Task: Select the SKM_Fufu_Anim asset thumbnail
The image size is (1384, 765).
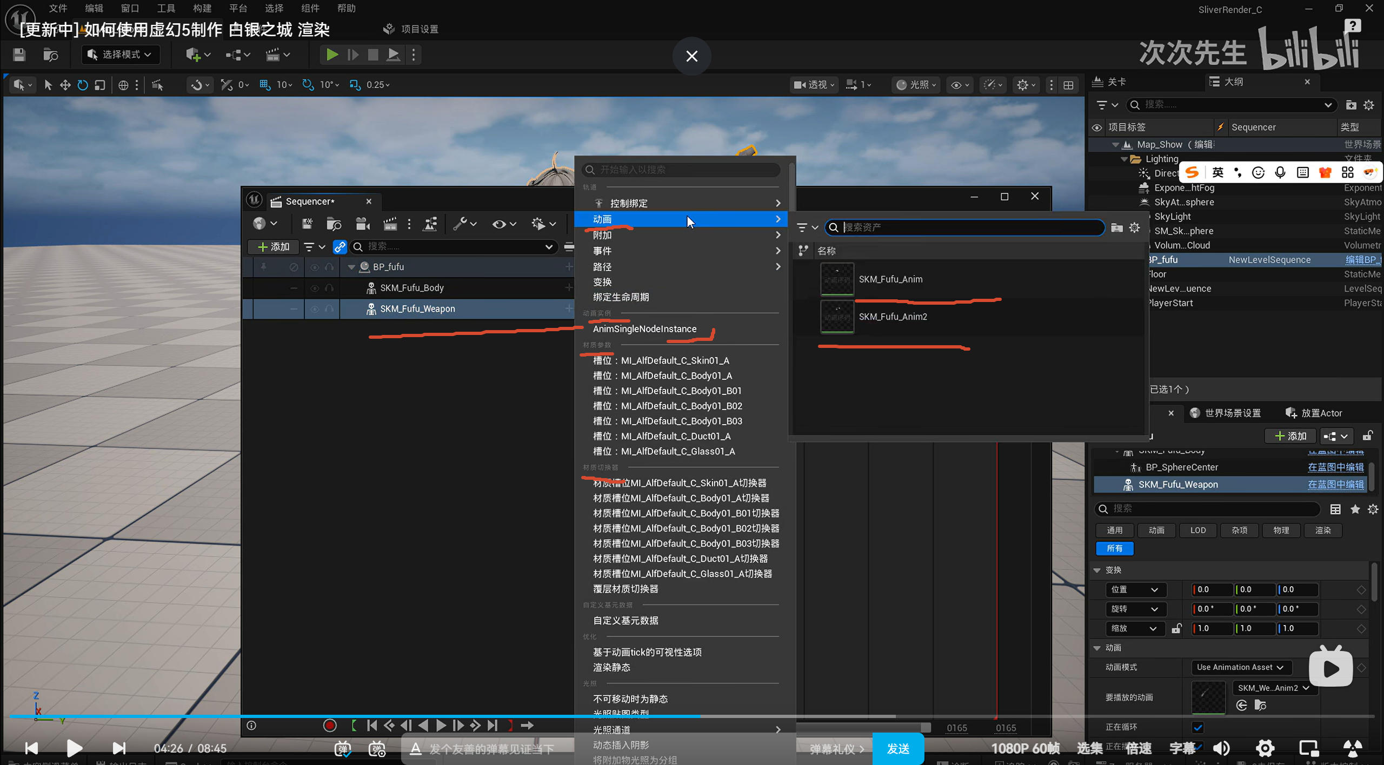Action: pyautogui.click(x=837, y=279)
